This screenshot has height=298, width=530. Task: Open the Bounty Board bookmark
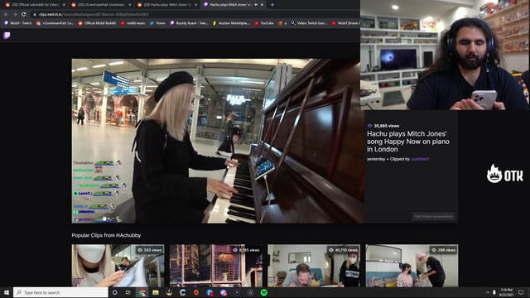pos(189,23)
